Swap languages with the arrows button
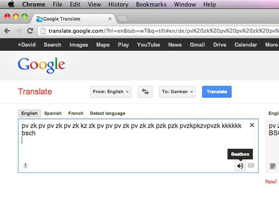This screenshot has height=209, width=279. [x=145, y=91]
